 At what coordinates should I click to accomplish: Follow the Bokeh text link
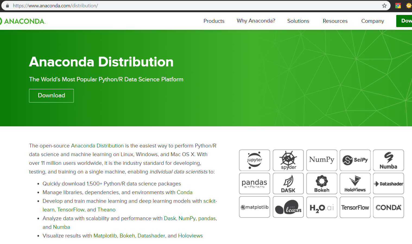tap(127, 236)
